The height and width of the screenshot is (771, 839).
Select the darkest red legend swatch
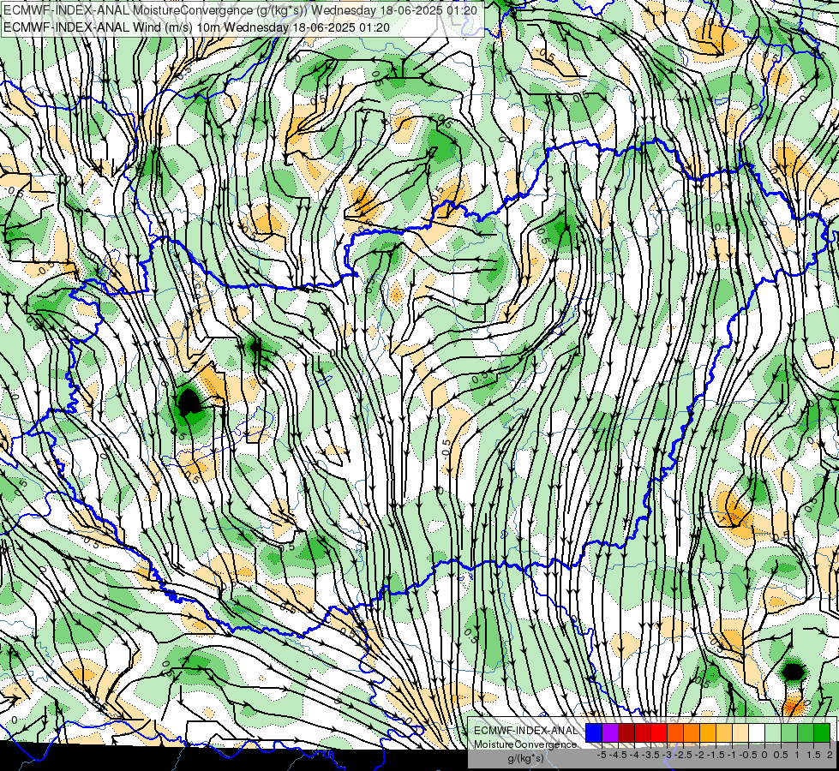click(626, 732)
